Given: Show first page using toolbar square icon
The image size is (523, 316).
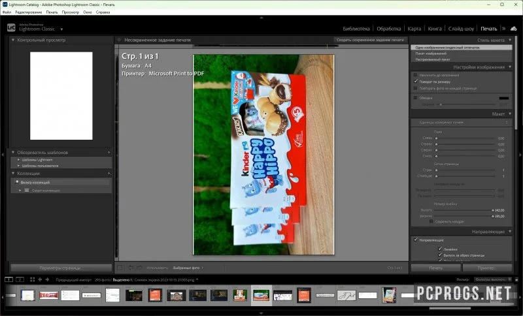Looking at the screenshot, I should (x=120, y=268).
